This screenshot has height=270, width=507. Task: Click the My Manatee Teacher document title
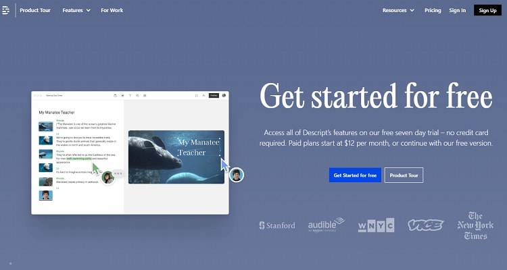(57, 113)
